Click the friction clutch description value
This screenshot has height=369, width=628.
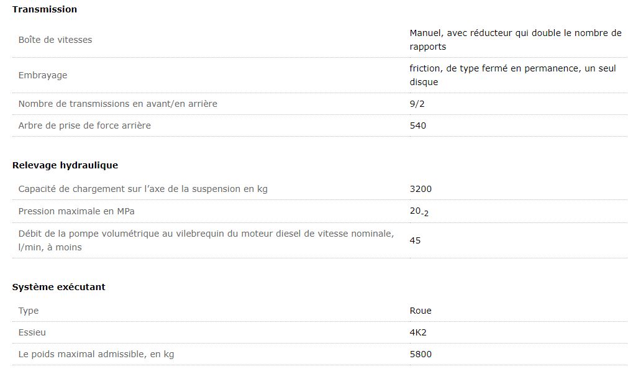[x=512, y=75]
